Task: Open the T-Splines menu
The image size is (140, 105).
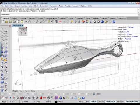Action: [83, 6]
